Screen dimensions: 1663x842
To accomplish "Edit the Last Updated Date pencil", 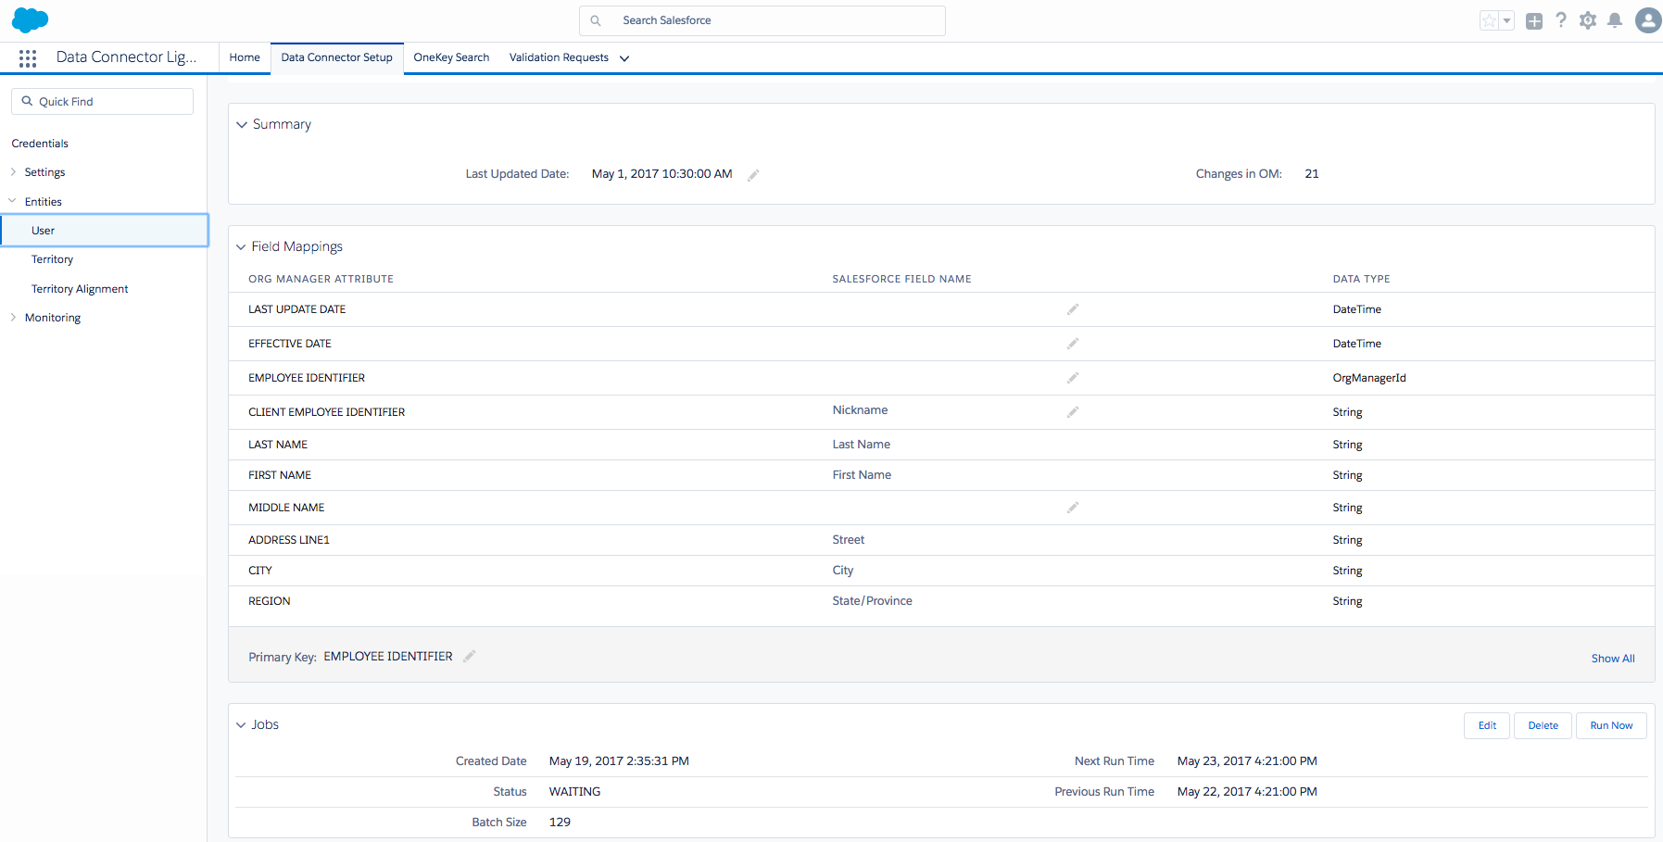I will [753, 175].
